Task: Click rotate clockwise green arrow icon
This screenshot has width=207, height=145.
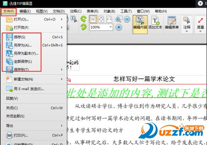Action: (x=84, y=27)
